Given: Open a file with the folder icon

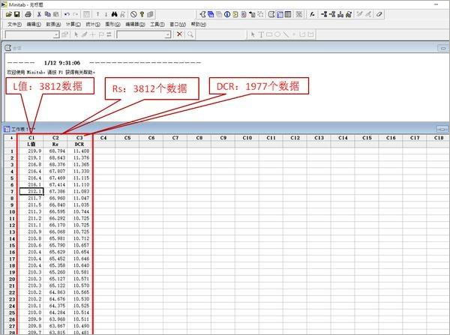Looking at the screenshot, I should pyautogui.click(x=8, y=14).
